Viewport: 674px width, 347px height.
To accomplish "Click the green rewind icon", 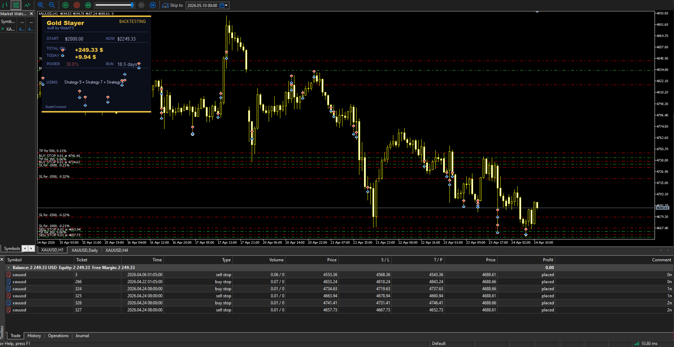I will coord(88,5).
